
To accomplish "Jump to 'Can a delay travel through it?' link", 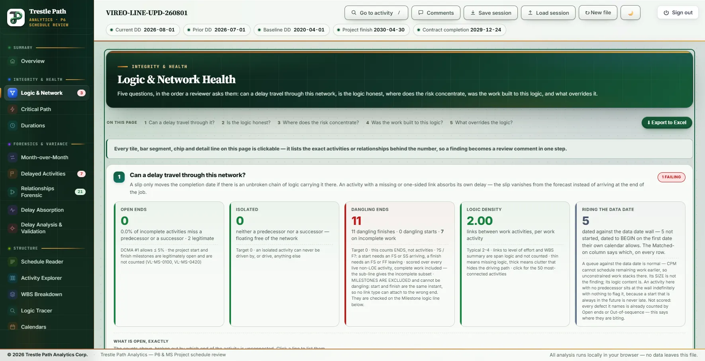I will click(x=179, y=123).
